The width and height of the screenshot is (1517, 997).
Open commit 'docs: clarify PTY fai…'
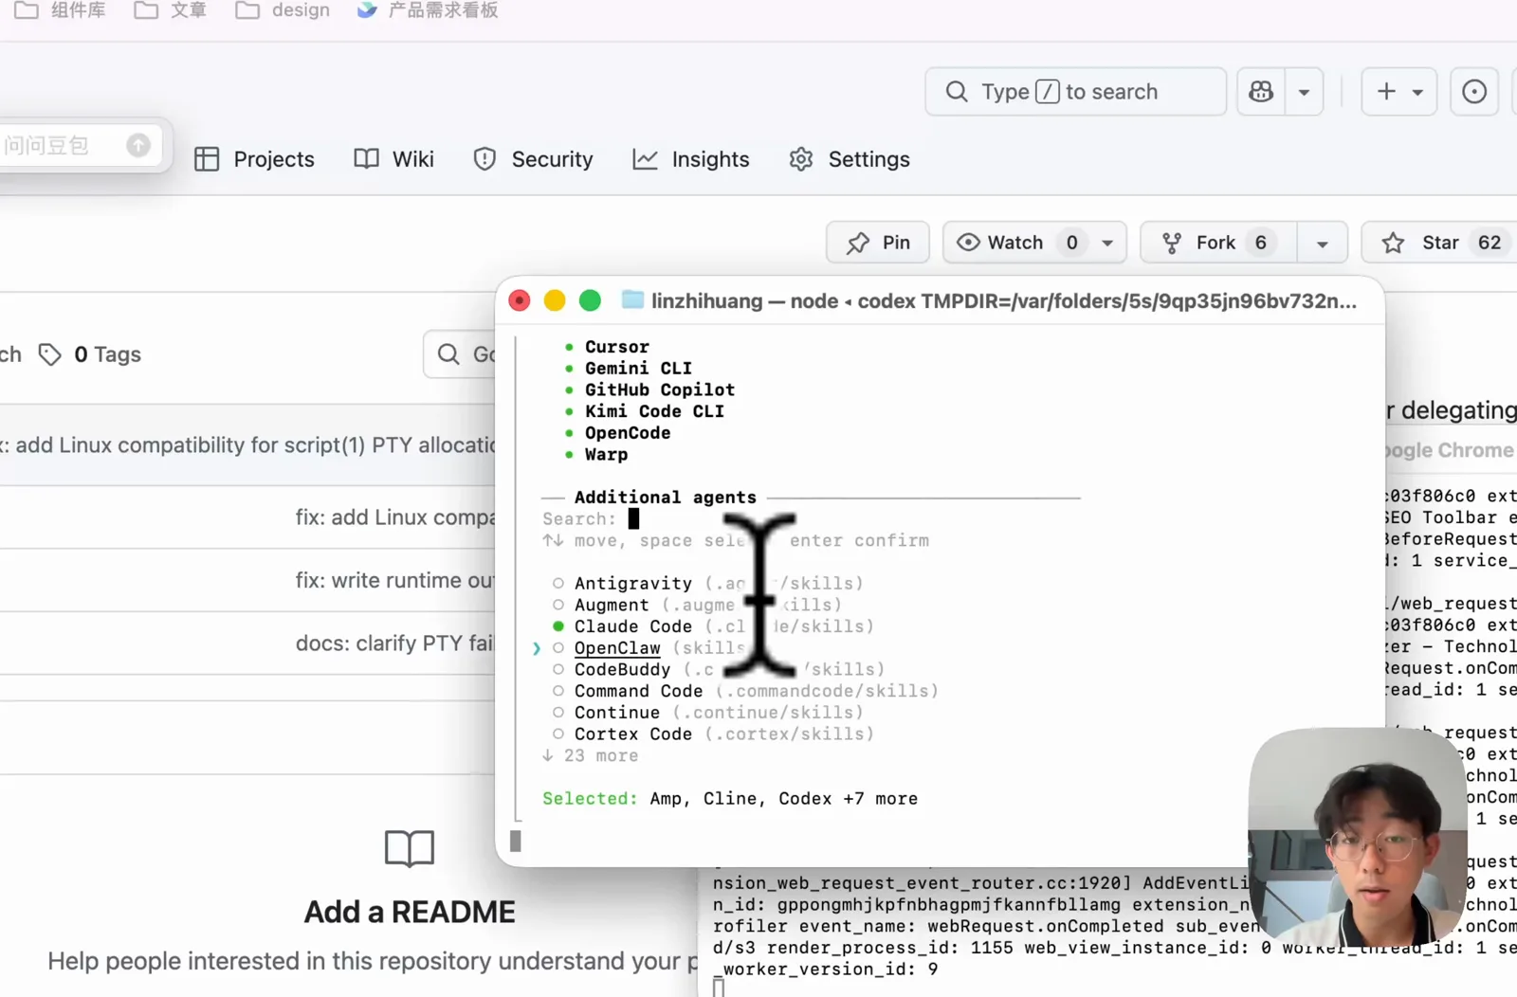[x=394, y=644]
